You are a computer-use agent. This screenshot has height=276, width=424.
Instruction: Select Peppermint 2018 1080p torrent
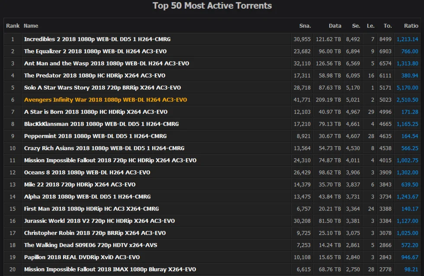click(96, 136)
